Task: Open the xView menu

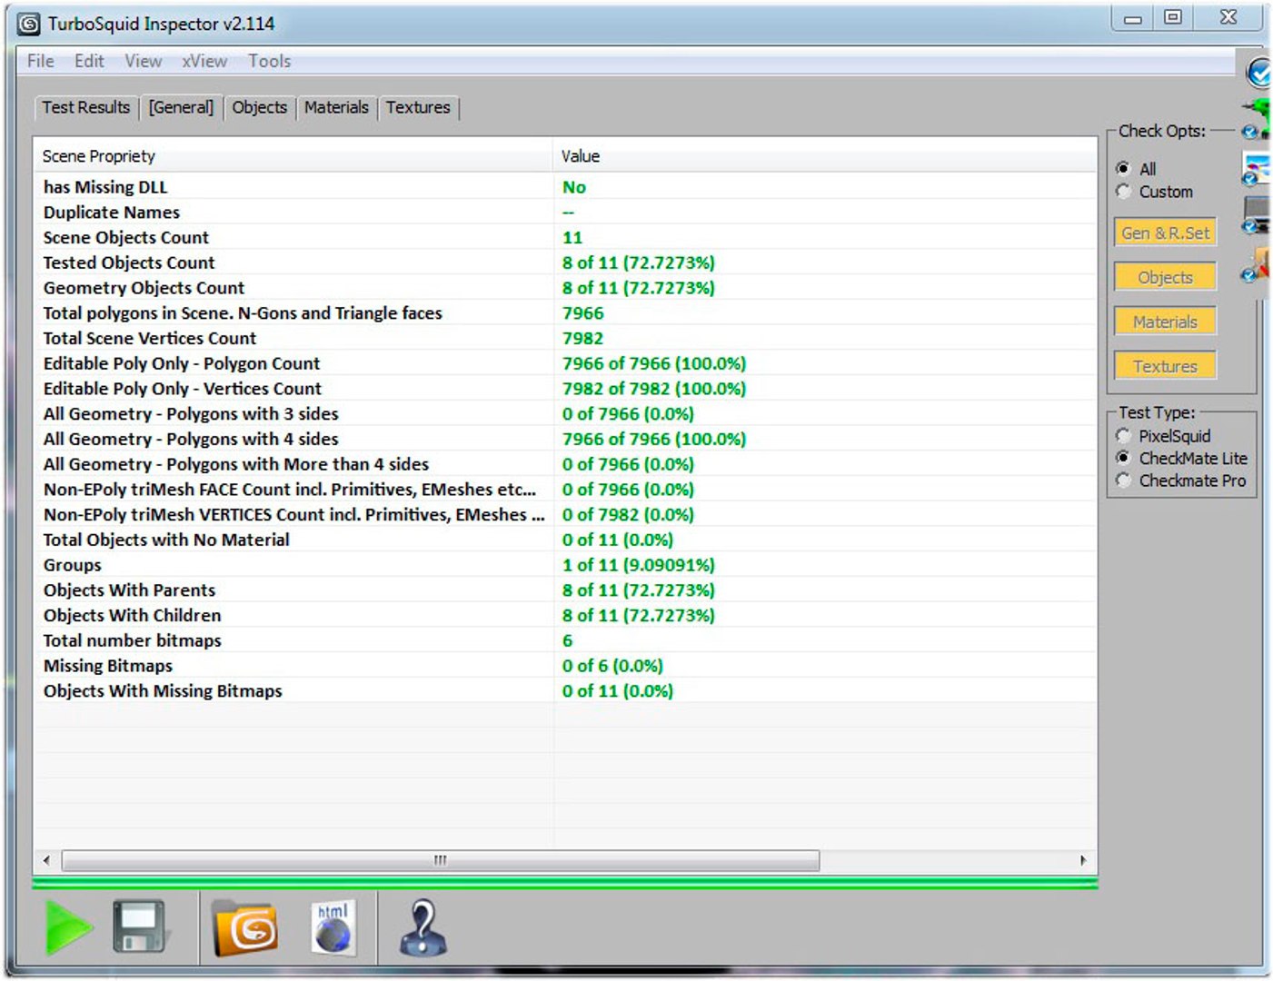Action: tap(204, 61)
